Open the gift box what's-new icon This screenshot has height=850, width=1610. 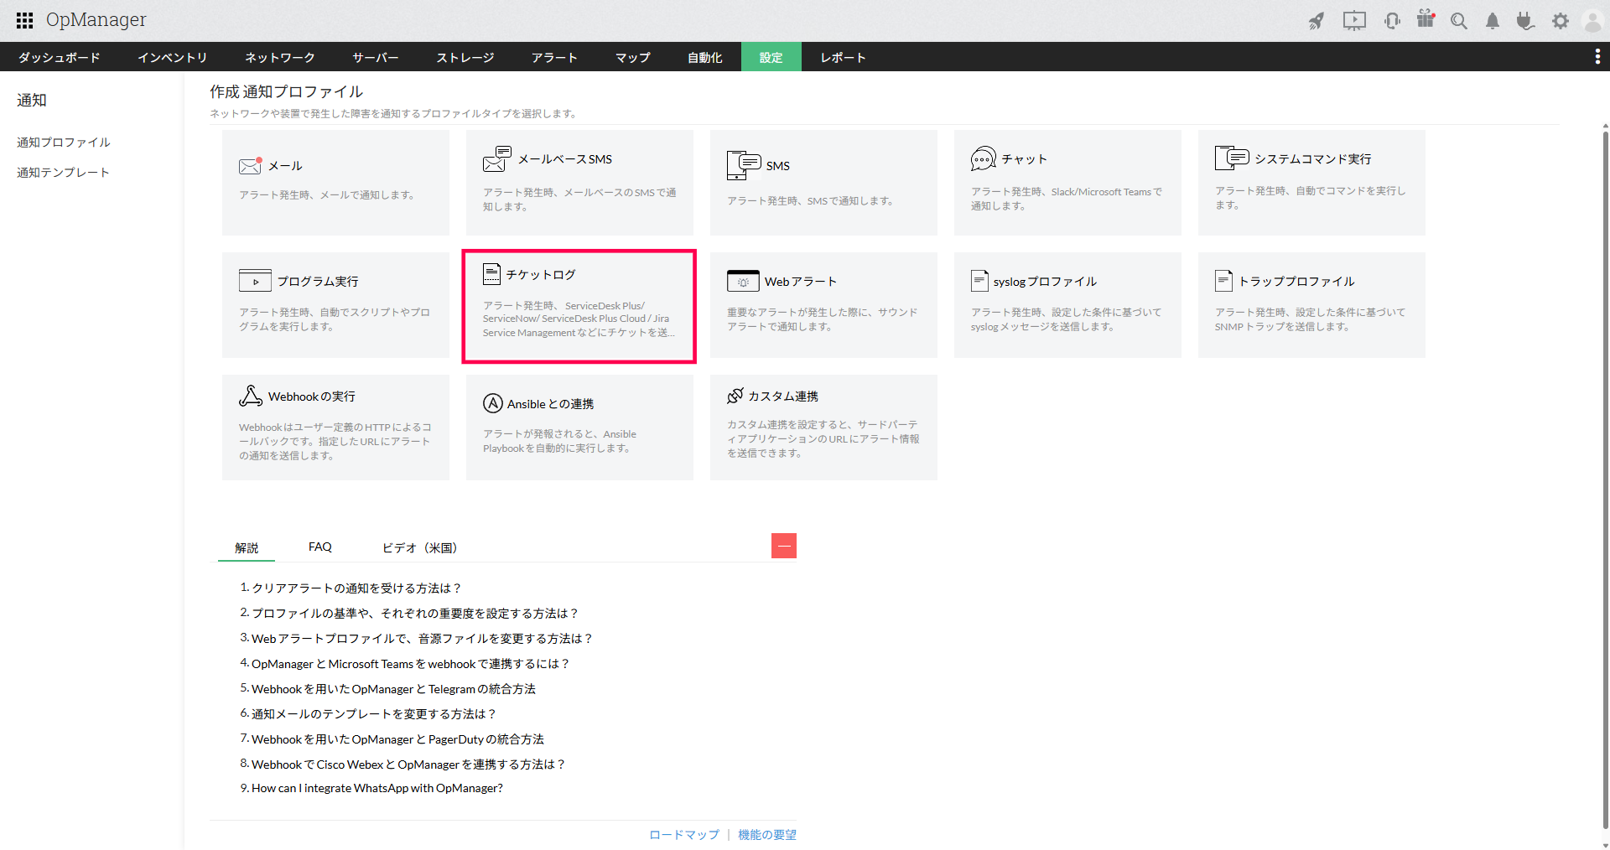pyautogui.click(x=1426, y=19)
